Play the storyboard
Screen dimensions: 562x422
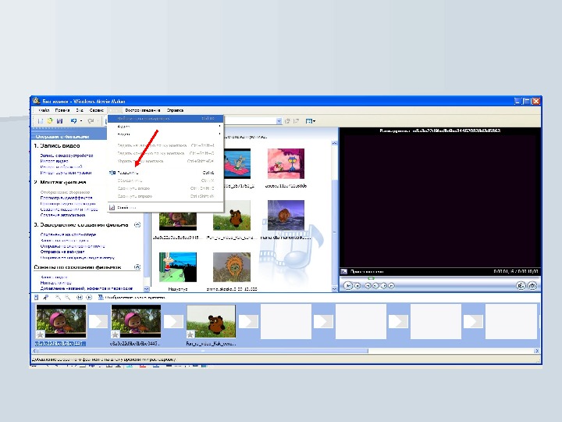89,298
